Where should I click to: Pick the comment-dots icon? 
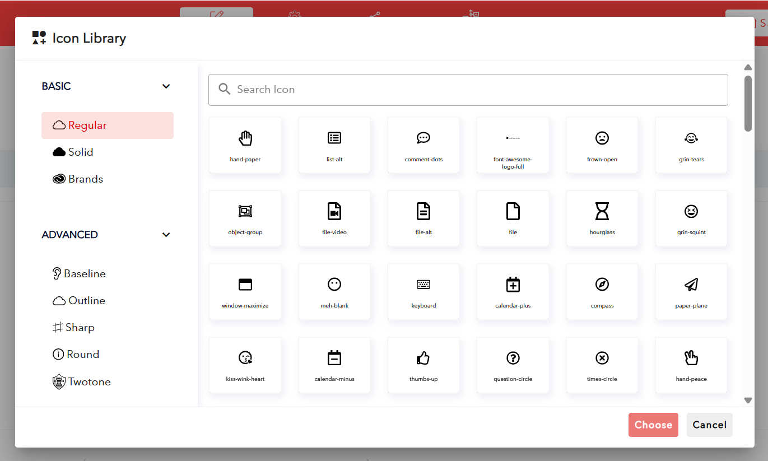coord(423,145)
